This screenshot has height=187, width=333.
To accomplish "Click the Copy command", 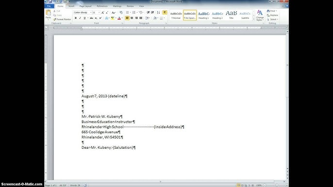I will tap(57, 16).
